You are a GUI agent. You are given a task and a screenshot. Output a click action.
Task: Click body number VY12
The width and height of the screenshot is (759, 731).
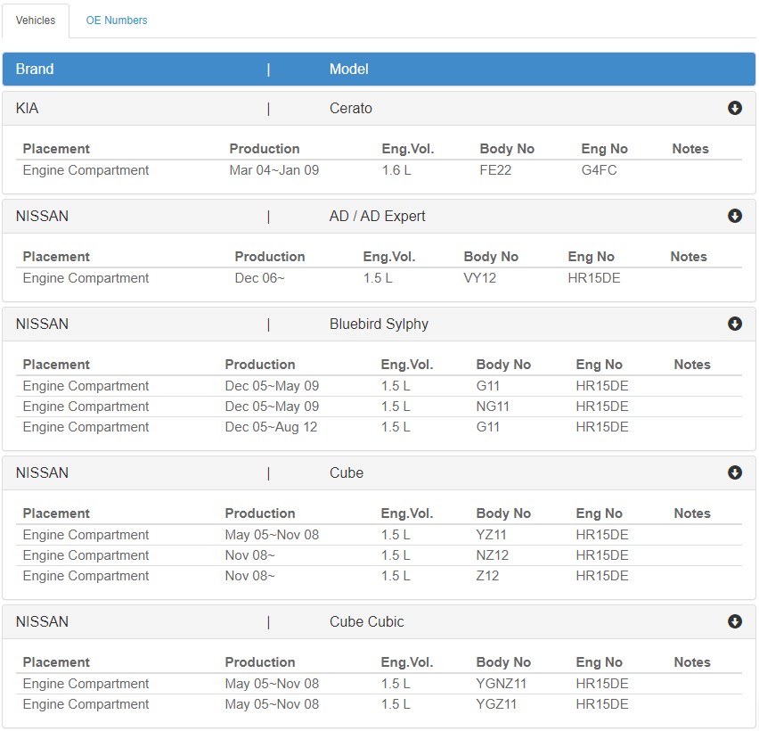479,278
